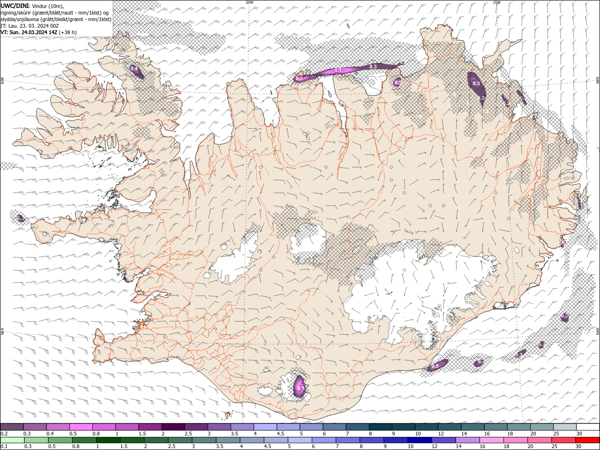600x450 pixels.
Task: Click the 2.5 swatch in the upper legend row
Action: pos(195,427)
